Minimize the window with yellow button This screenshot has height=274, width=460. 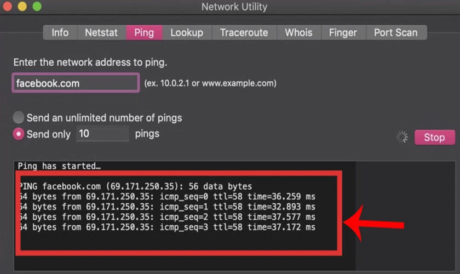tap(22, 6)
